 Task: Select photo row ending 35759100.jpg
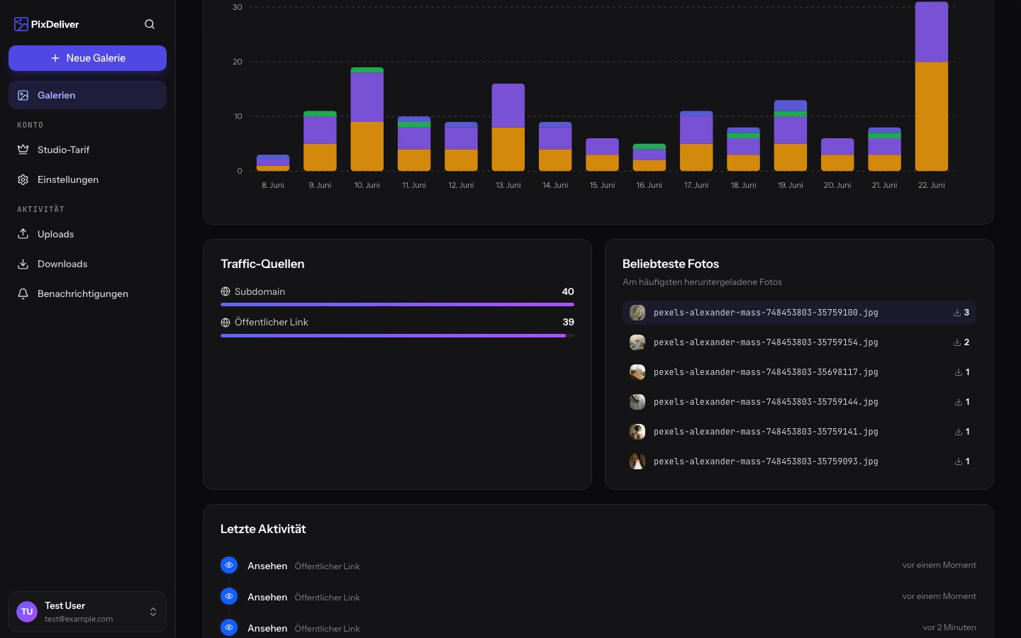pos(799,313)
